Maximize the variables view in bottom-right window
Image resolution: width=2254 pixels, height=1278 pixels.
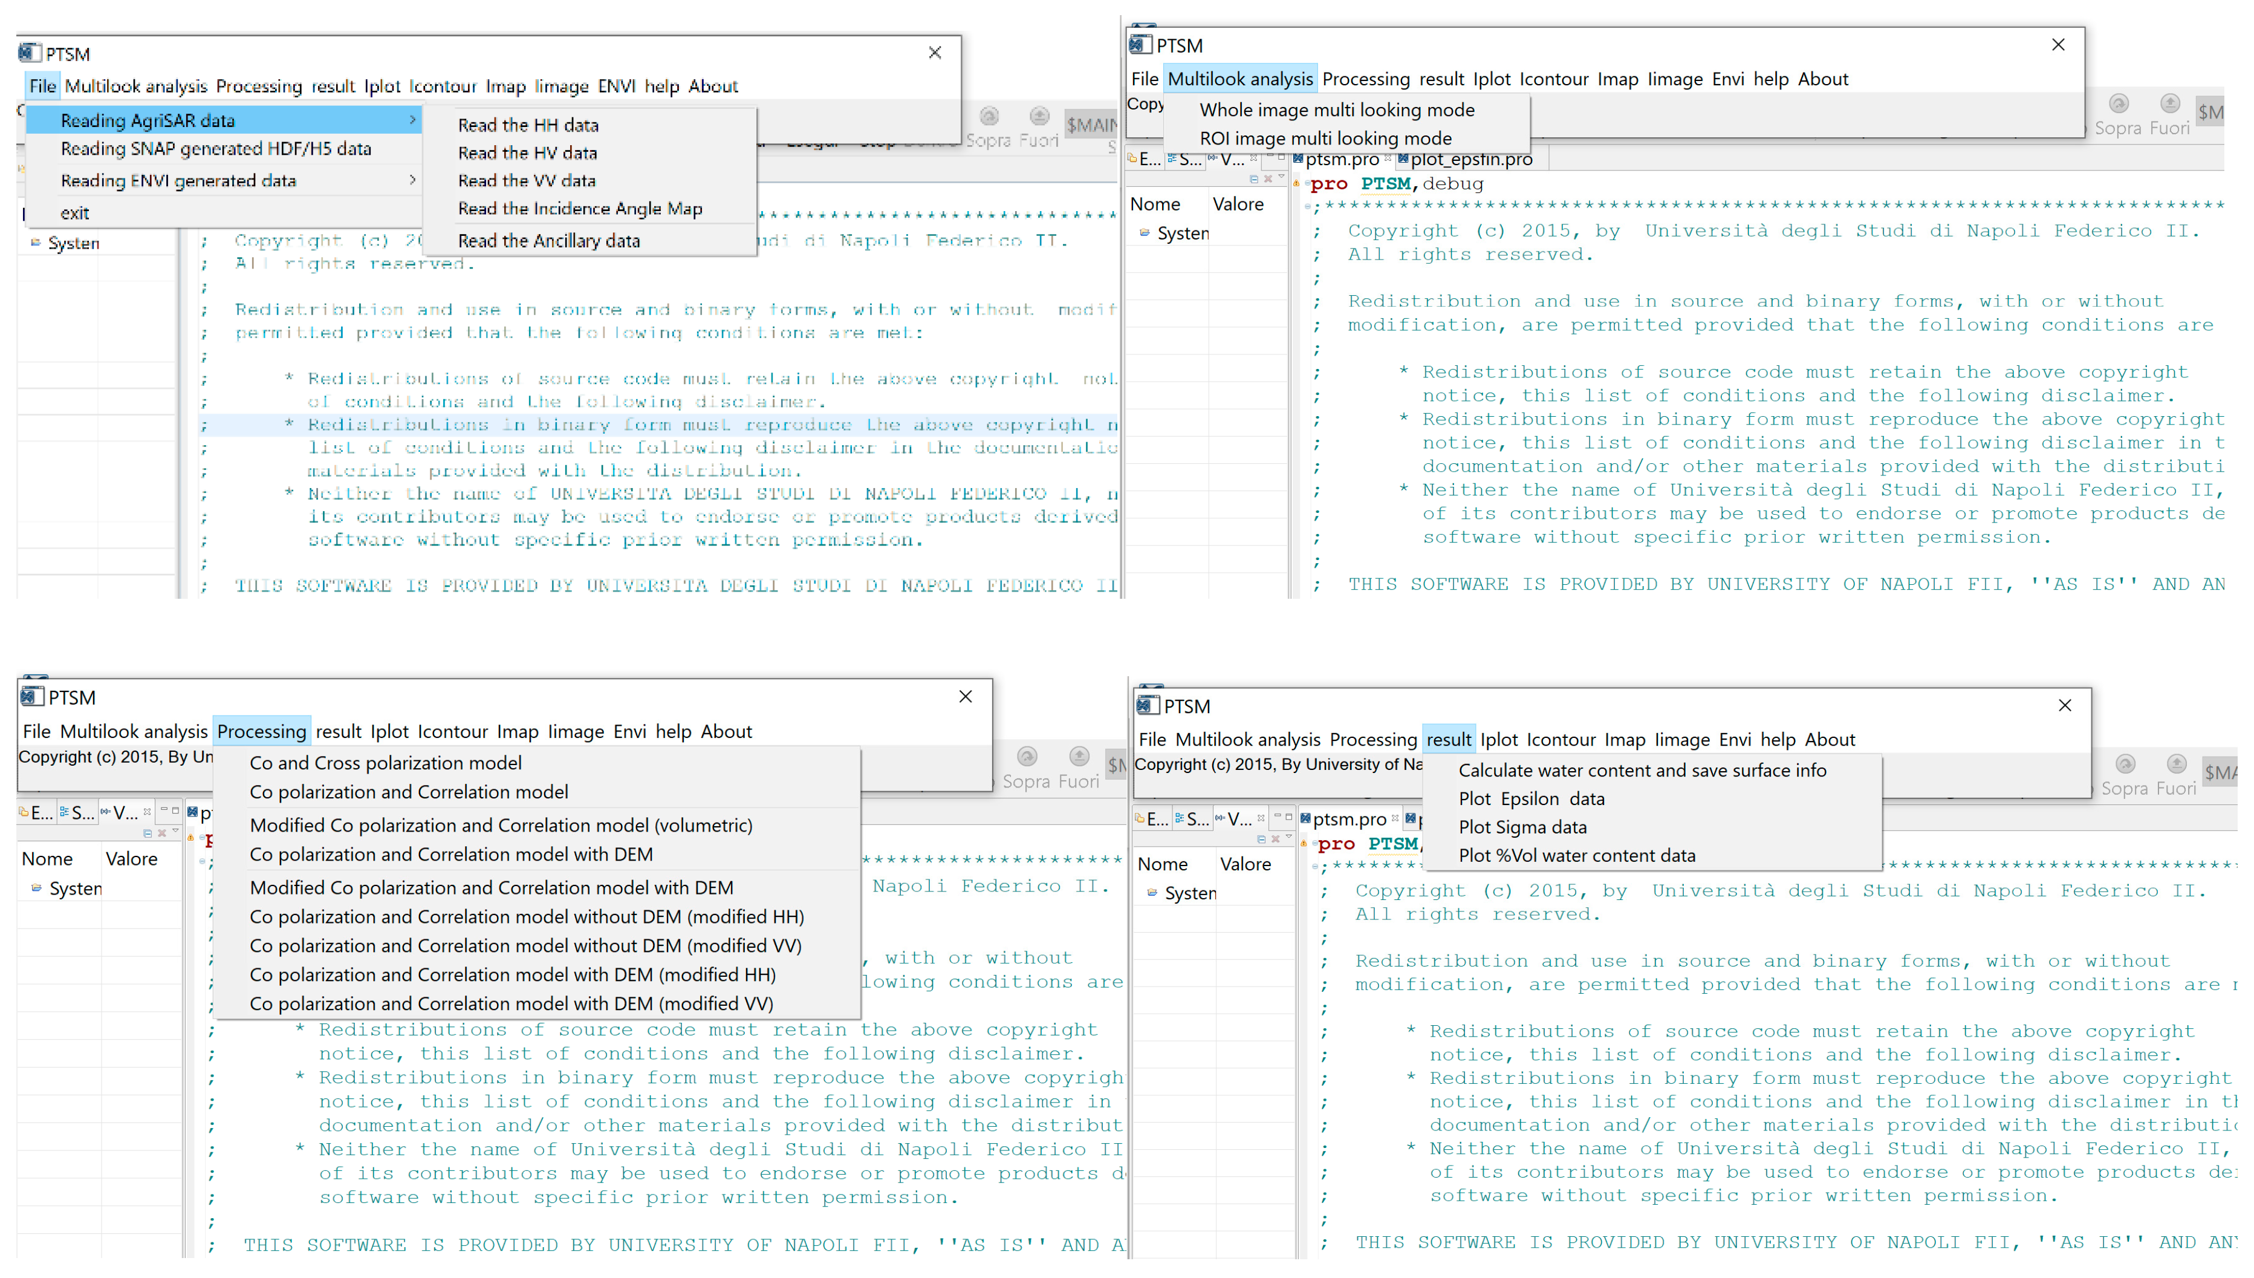pyautogui.click(x=1288, y=818)
